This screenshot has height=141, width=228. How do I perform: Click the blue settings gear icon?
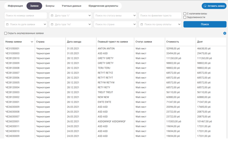[x=225, y=33]
